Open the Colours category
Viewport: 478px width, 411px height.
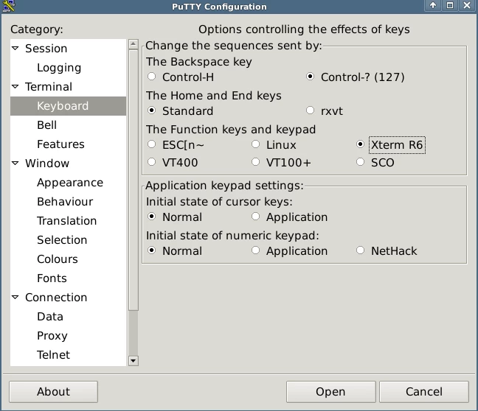pyautogui.click(x=58, y=259)
